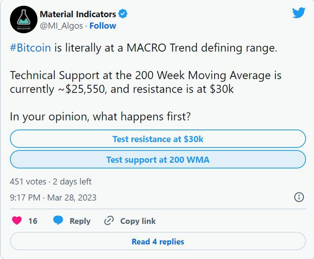Click the Twitter bird logo
Viewport: 314px width, 259px height.
click(298, 13)
